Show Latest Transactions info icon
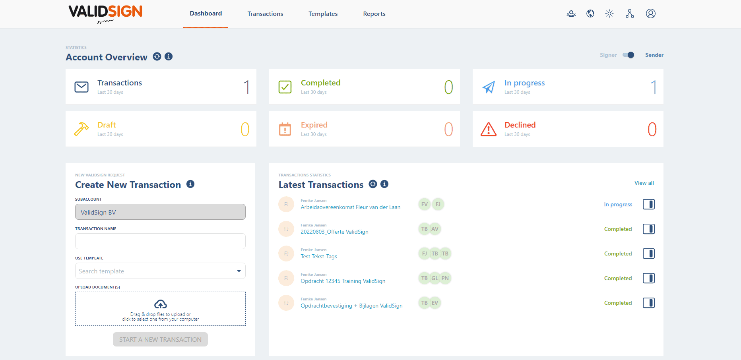 (x=384, y=184)
